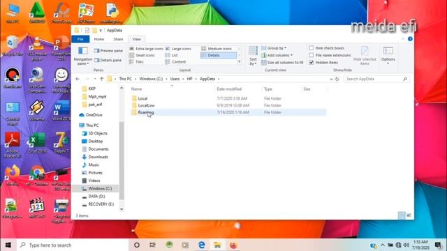Image resolution: width=447 pixels, height=251 pixels.
Task: Click Size all columns to fit
Action: pyautogui.click(x=282, y=62)
